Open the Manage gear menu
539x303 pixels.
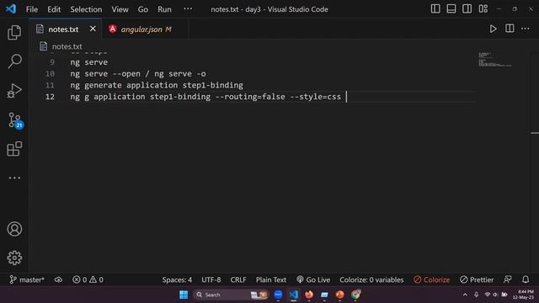pyautogui.click(x=14, y=258)
